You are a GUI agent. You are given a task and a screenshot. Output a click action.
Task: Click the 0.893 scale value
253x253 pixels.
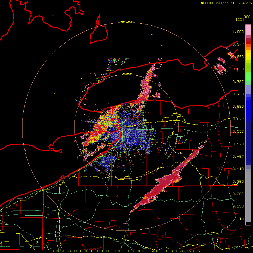(x=238, y=57)
